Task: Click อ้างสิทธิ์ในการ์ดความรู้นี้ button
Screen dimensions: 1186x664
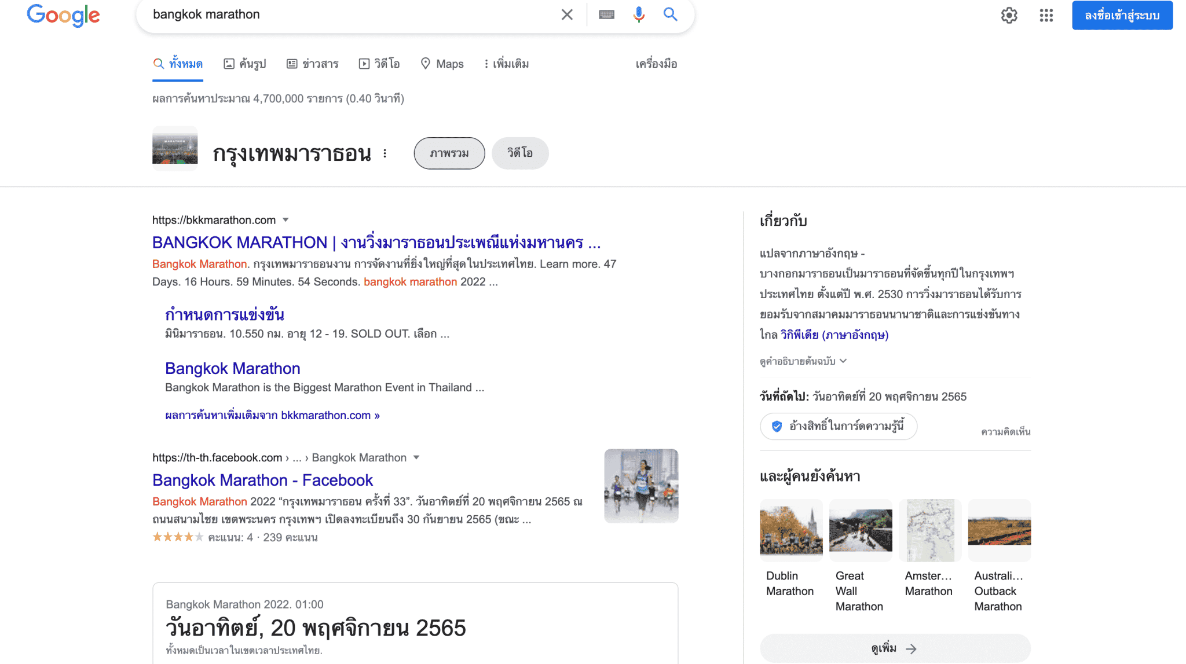Action: [x=839, y=427]
